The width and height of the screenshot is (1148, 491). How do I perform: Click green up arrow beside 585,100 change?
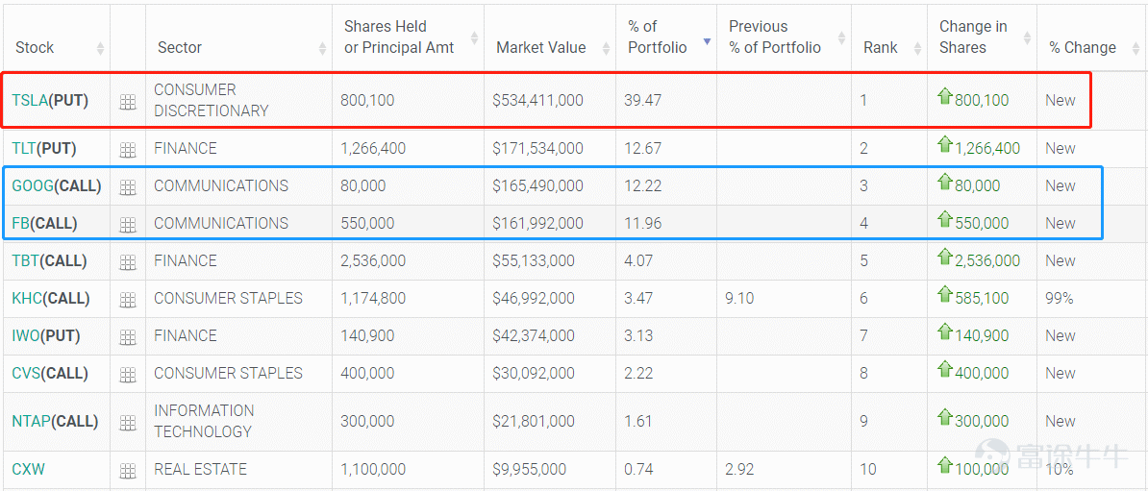pyautogui.click(x=944, y=294)
